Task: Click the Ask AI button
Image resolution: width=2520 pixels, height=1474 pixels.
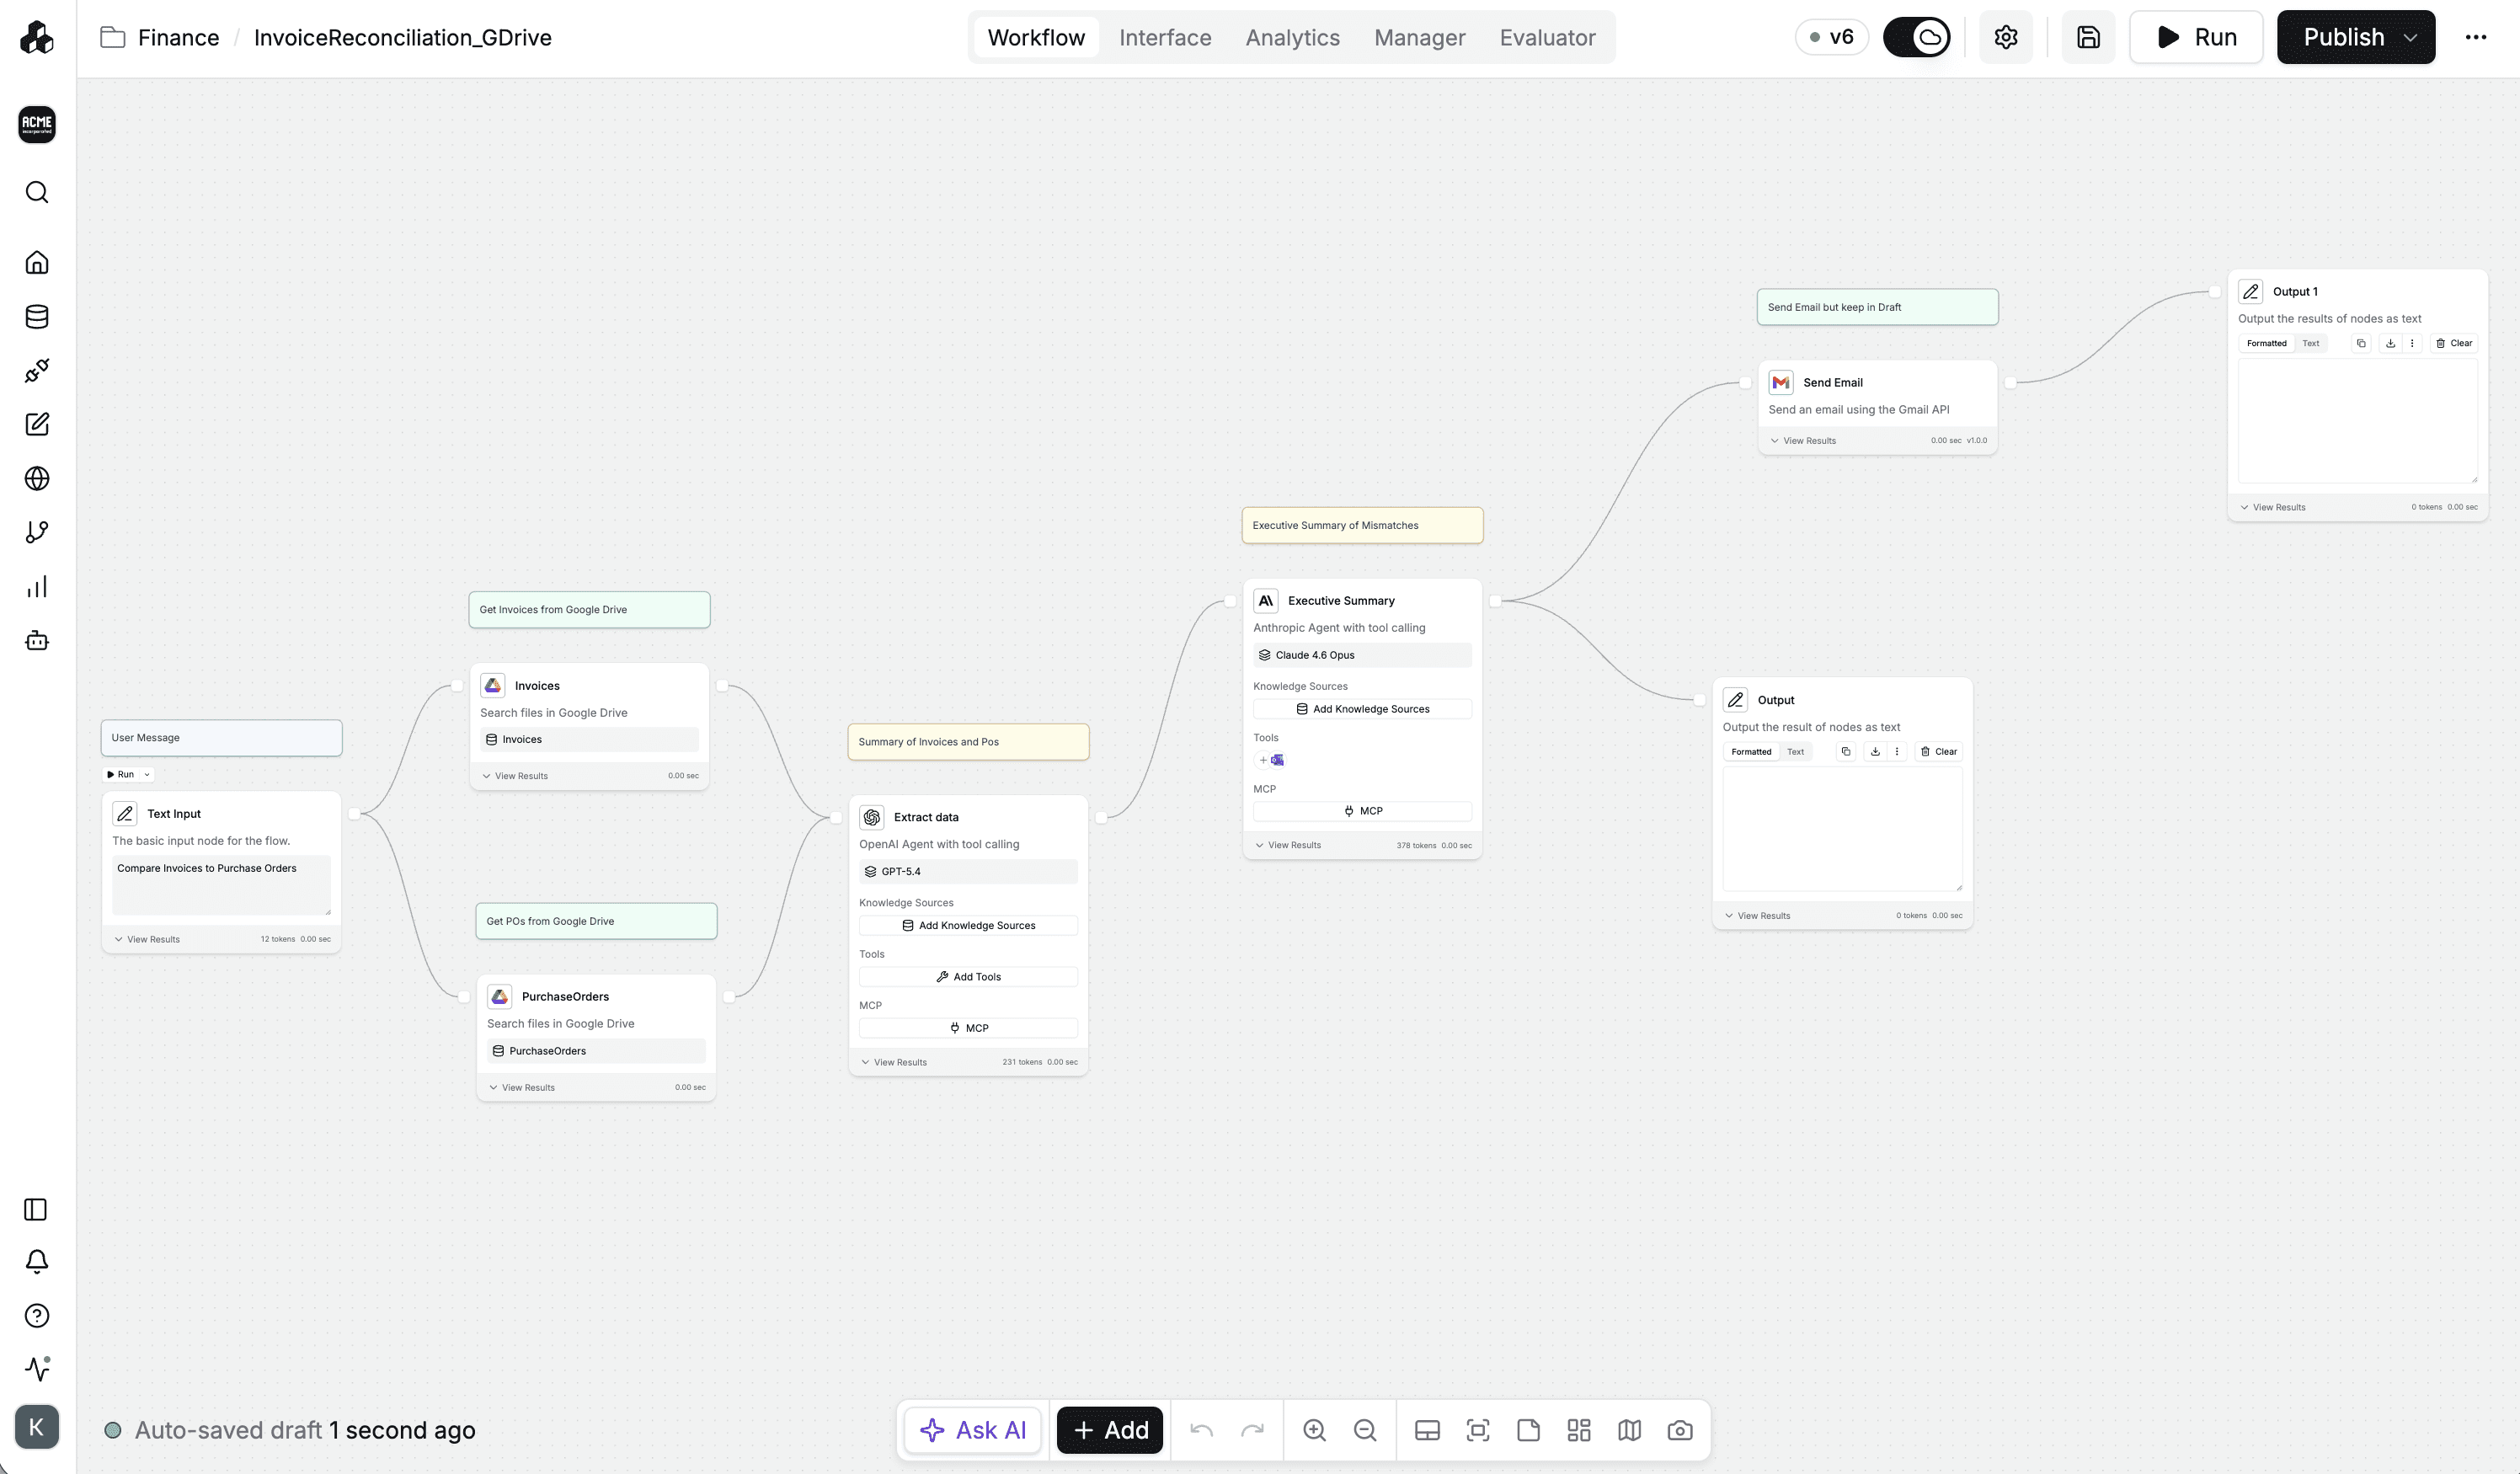Action: click(x=973, y=1430)
